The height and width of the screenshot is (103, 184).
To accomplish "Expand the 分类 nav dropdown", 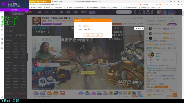I will (54, 12).
